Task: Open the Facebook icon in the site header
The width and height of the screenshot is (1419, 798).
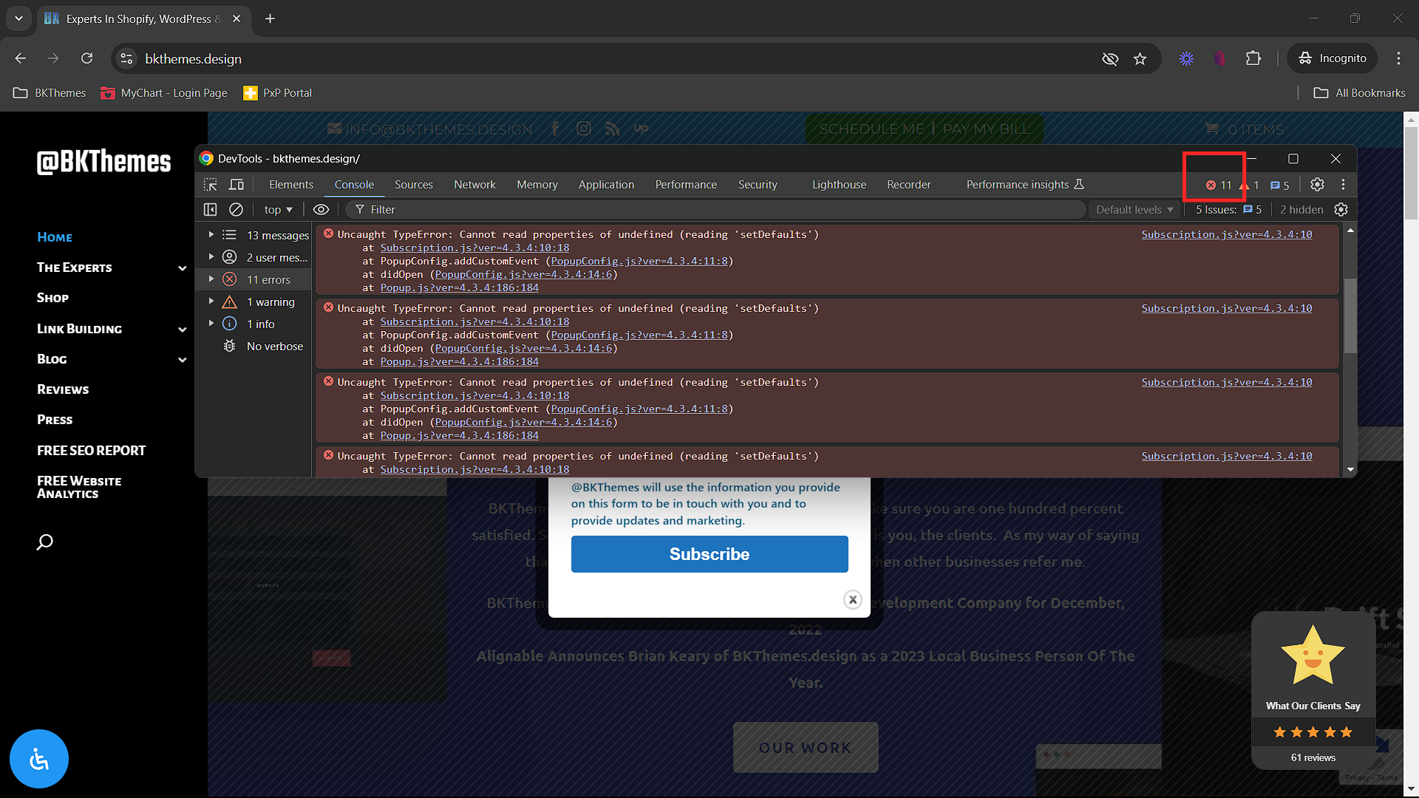Action: [x=555, y=129]
